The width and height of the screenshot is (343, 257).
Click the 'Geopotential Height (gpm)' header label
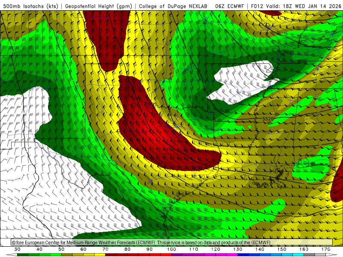click(99, 6)
